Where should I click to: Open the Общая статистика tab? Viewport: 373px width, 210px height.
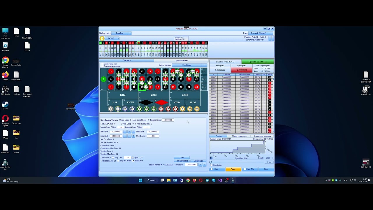[239, 136]
